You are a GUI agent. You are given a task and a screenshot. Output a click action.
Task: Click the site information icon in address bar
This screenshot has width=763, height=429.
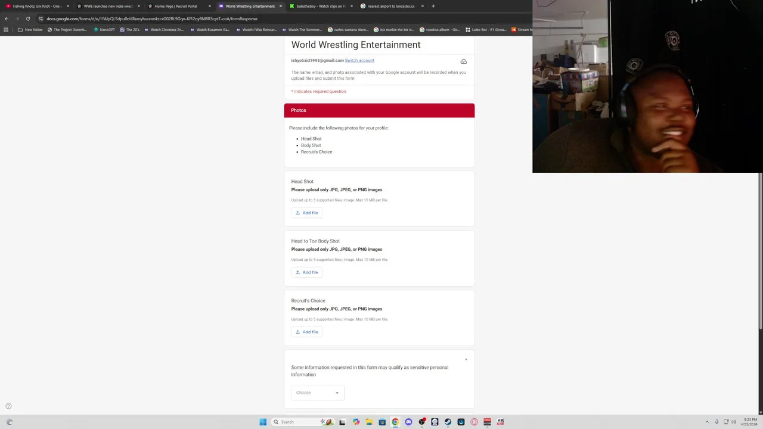tap(41, 18)
